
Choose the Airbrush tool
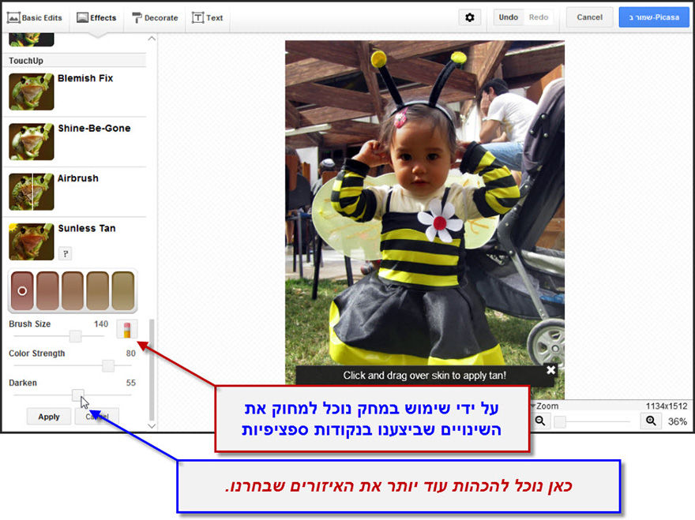pyautogui.click(x=77, y=178)
